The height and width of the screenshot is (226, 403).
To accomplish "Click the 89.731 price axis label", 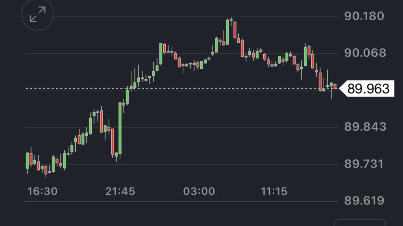I will (x=364, y=164).
